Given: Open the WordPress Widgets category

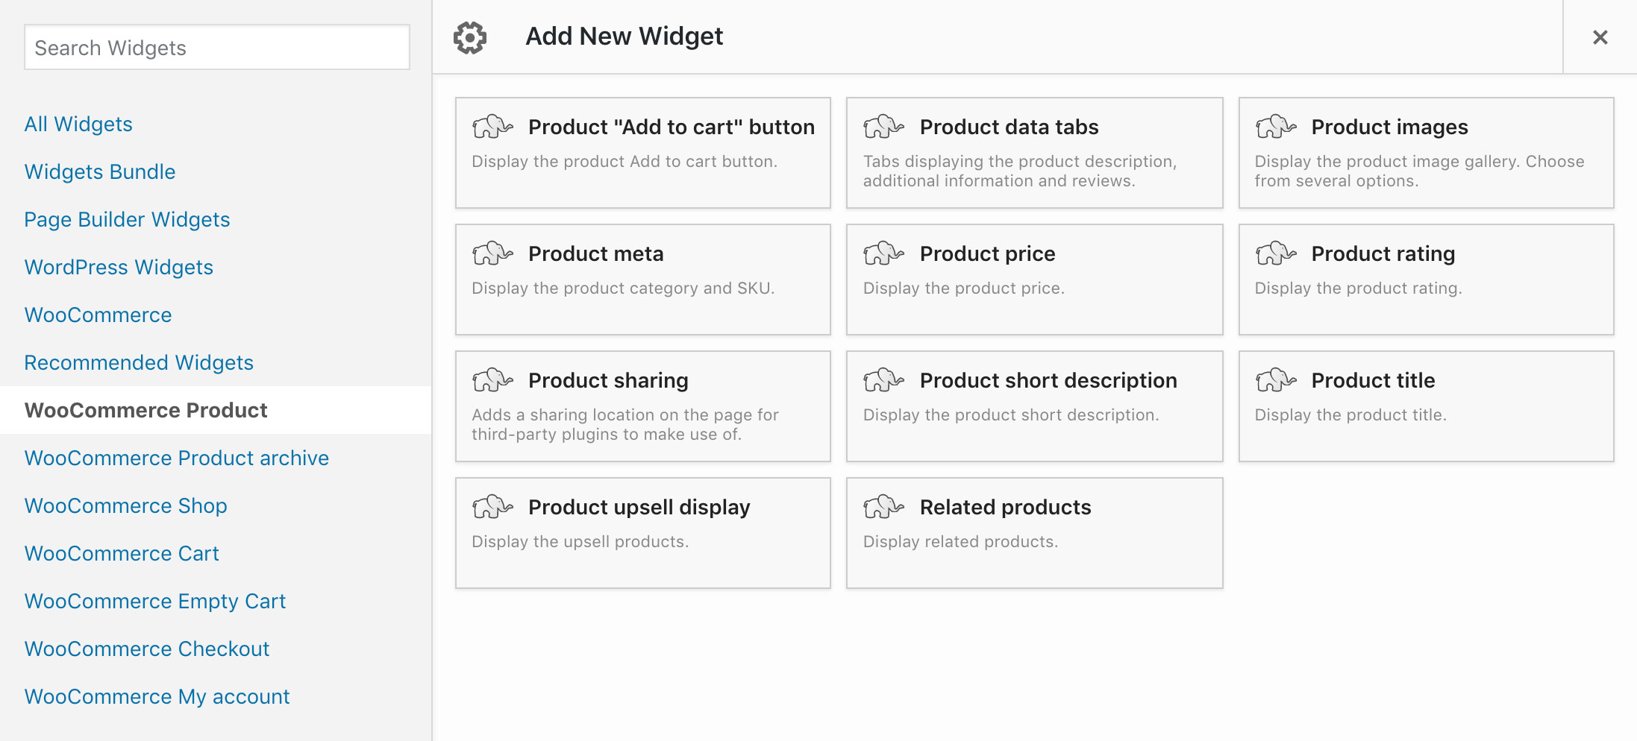Looking at the screenshot, I should (x=119, y=267).
